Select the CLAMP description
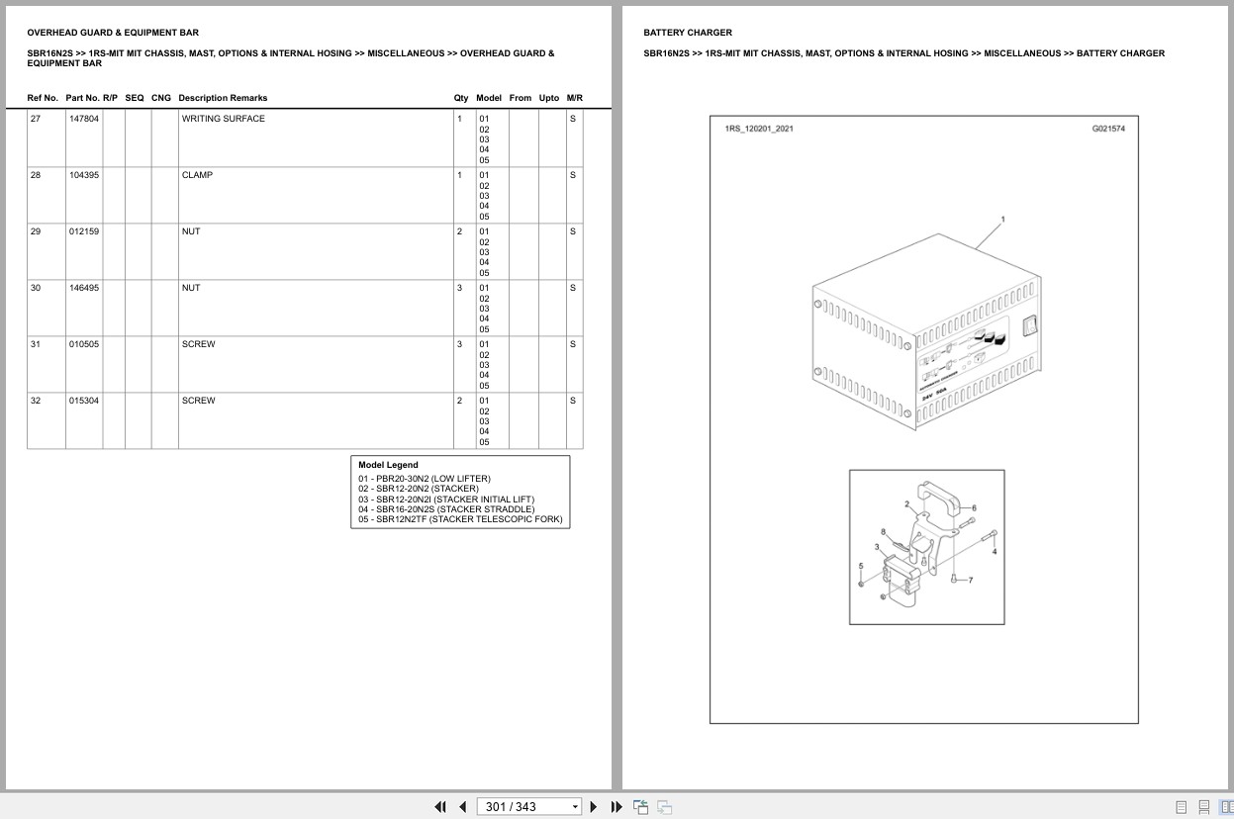Viewport: 1234px width, 819px height. click(x=197, y=175)
